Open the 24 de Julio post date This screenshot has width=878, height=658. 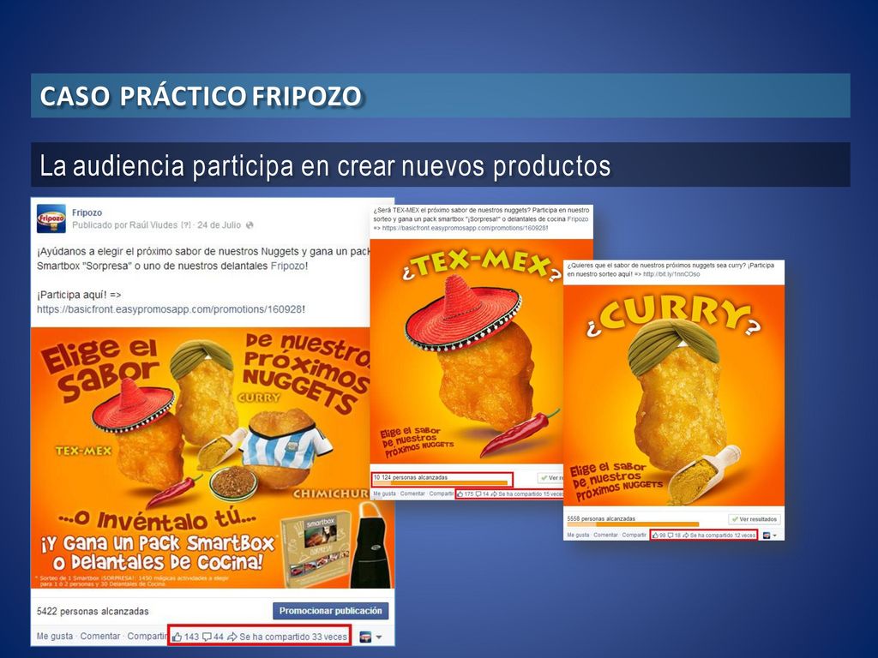[219, 225]
